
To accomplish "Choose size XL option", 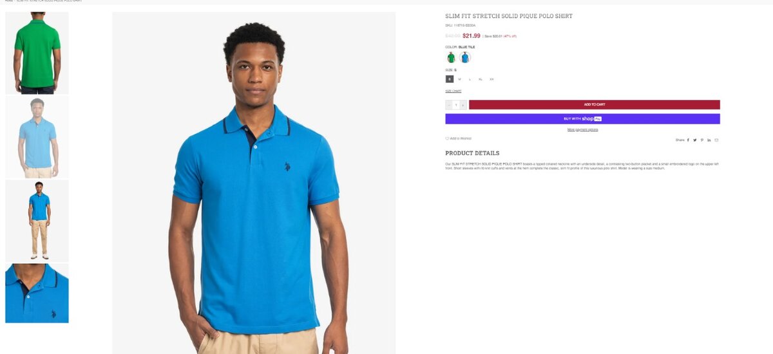I will point(481,79).
